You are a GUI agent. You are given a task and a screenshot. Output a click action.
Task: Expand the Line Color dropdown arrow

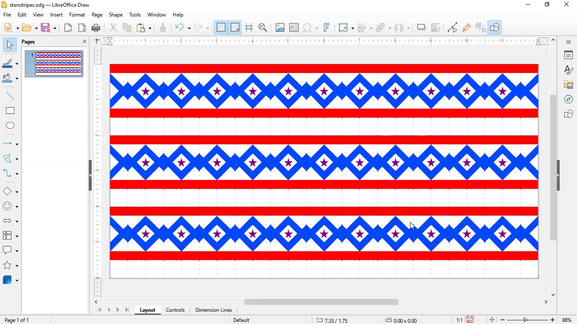pos(17,63)
